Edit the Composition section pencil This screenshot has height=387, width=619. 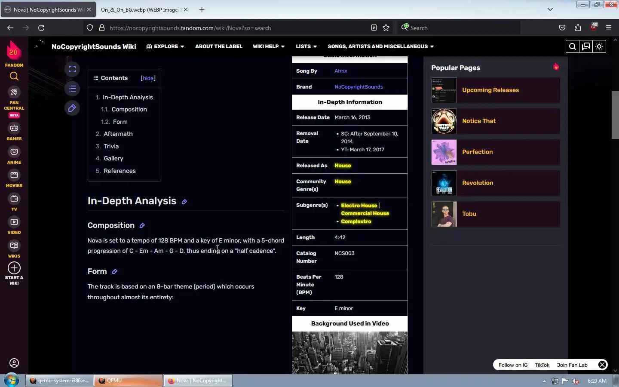142,226
